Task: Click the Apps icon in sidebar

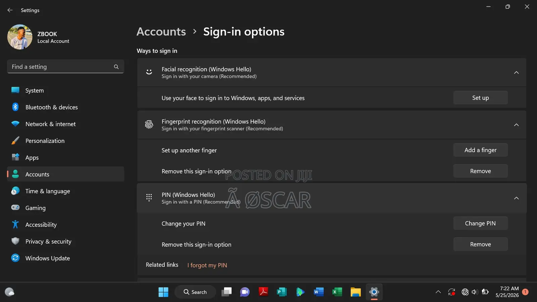Action: coord(15,157)
